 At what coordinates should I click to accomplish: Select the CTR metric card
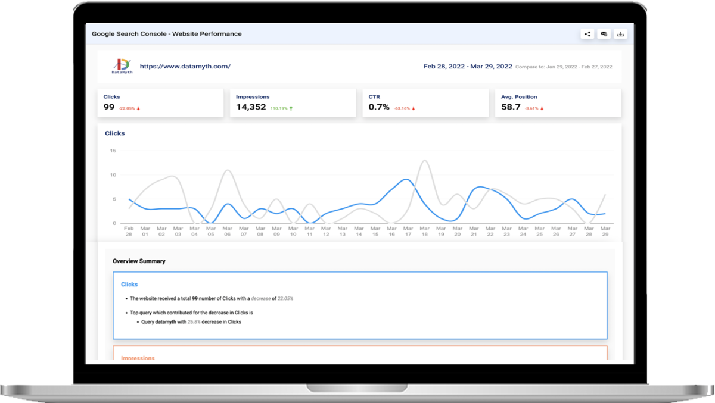coord(425,102)
